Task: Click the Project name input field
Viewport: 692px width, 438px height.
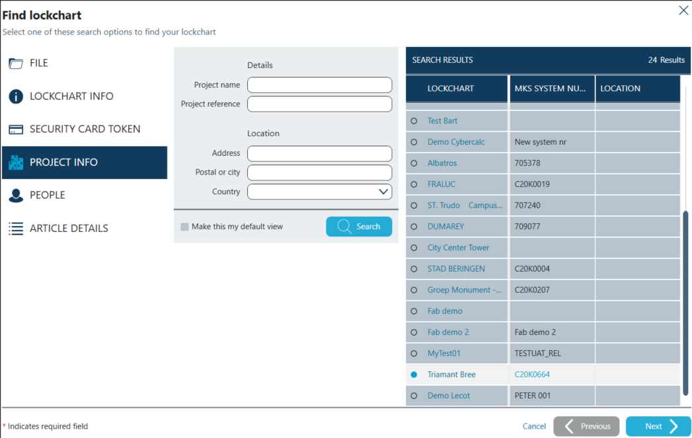Action: click(319, 85)
